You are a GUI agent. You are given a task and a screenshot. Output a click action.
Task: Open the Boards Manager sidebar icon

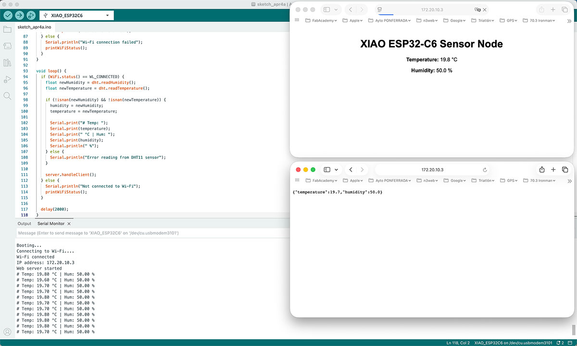pos(7,46)
